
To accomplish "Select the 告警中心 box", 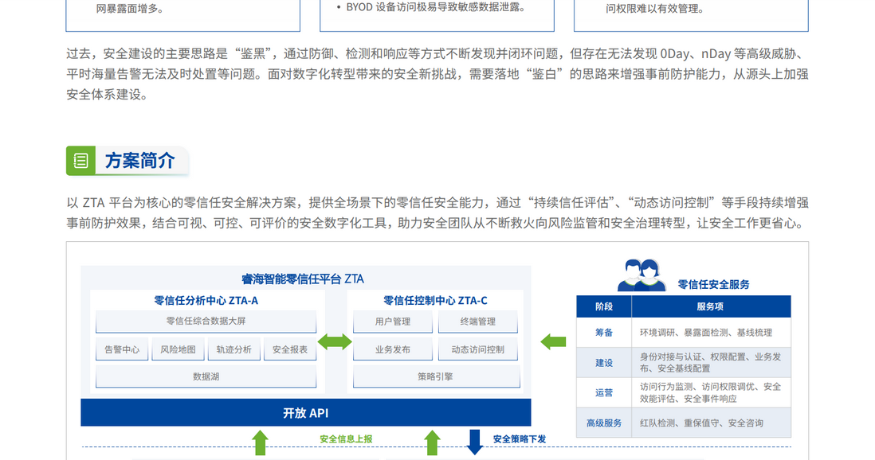I will pyautogui.click(x=122, y=349).
